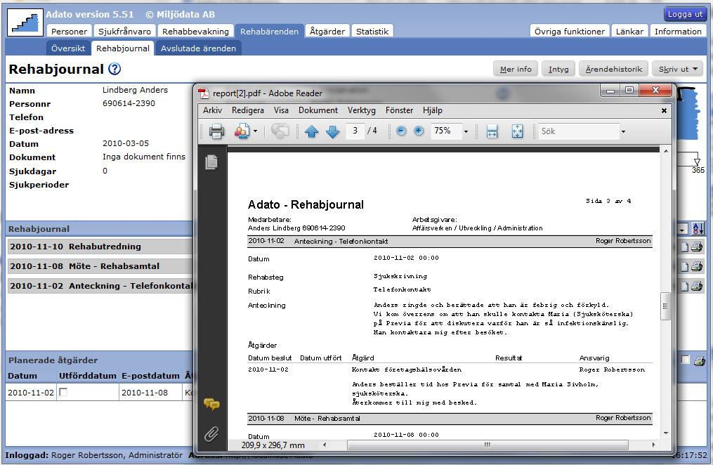Click the zoom value field showing 75%
Image resolution: width=713 pixels, height=465 pixels.
(446, 131)
